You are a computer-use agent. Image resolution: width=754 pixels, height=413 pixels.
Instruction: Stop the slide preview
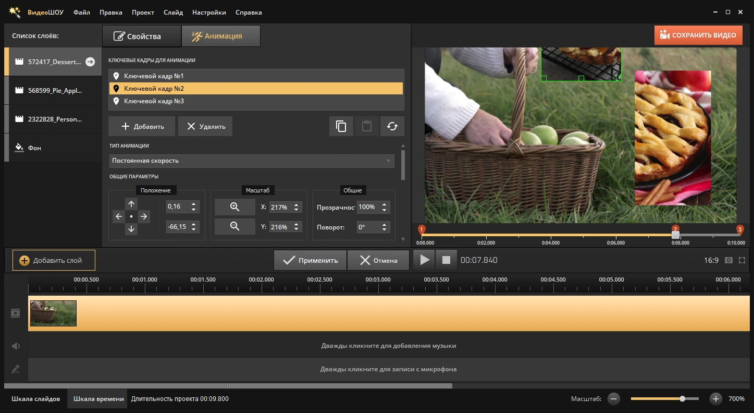tap(446, 260)
